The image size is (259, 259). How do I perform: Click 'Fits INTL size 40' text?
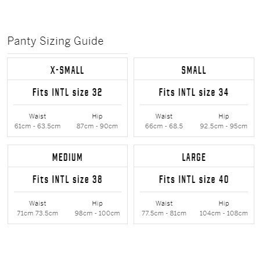pos(194,179)
